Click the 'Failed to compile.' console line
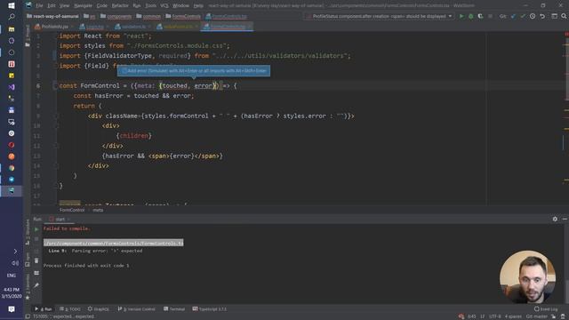This screenshot has width=569, height=320. coord(67,228)
